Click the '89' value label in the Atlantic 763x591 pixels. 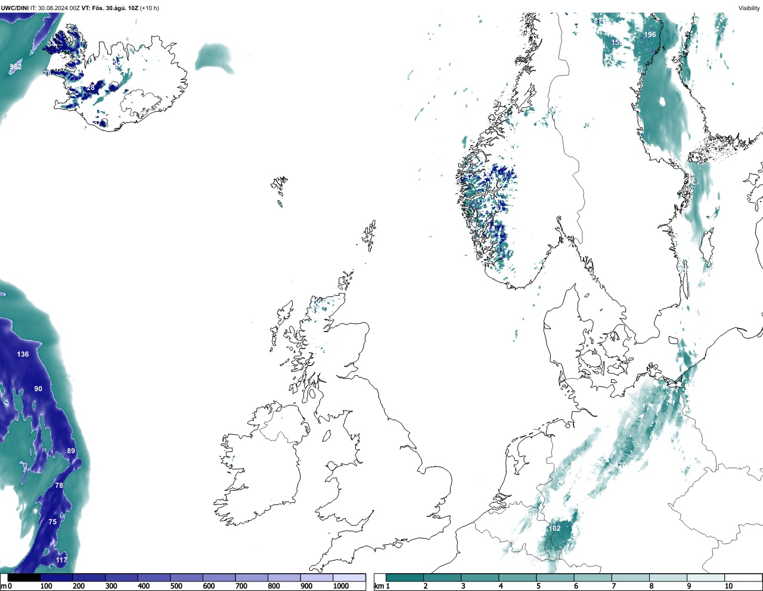pos(71,451)
